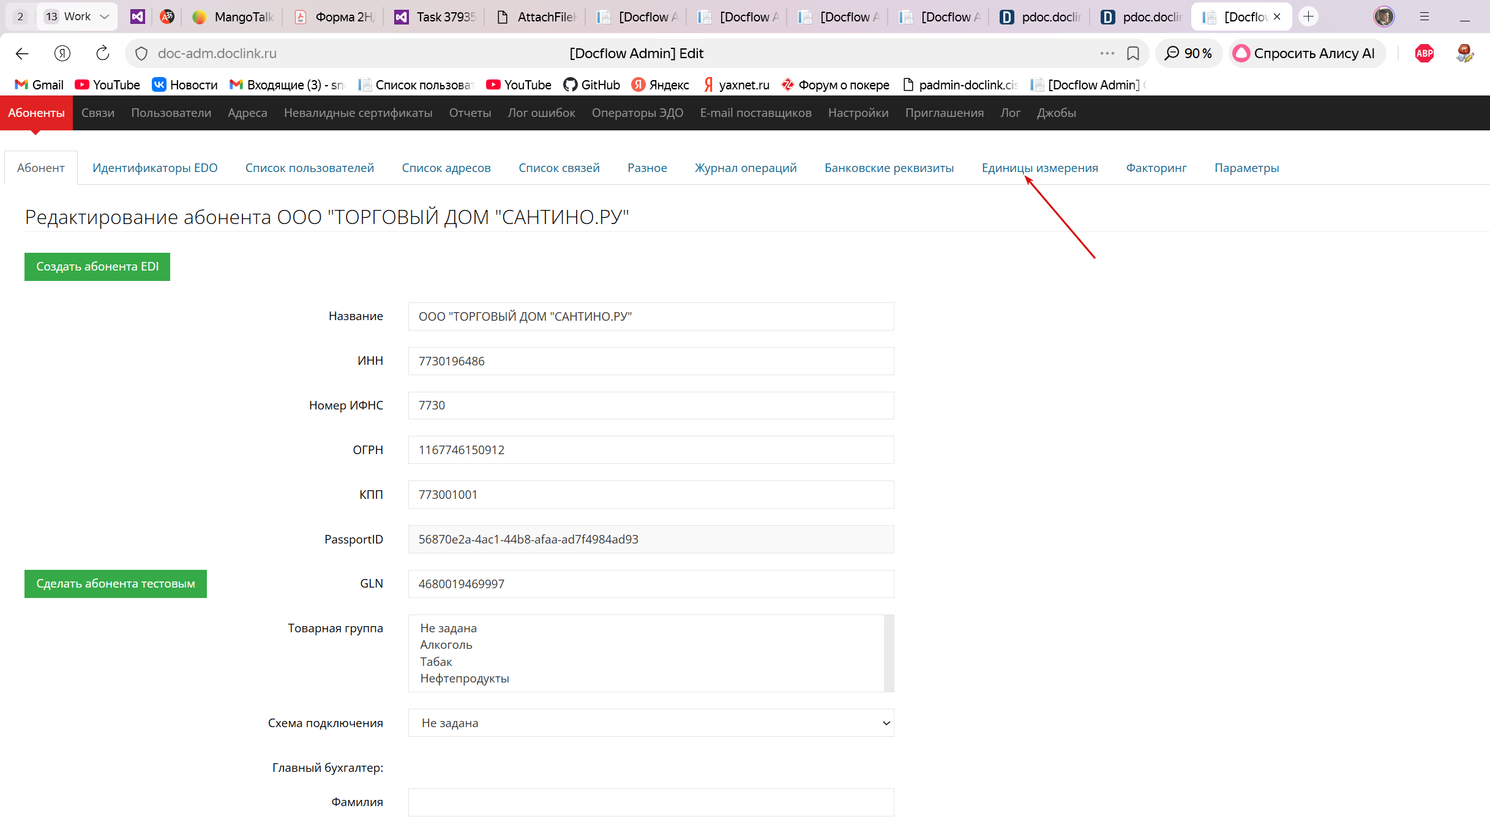Open the Gmail bookmark
This screenshot has height=822, width=1490.
(39, 84)
